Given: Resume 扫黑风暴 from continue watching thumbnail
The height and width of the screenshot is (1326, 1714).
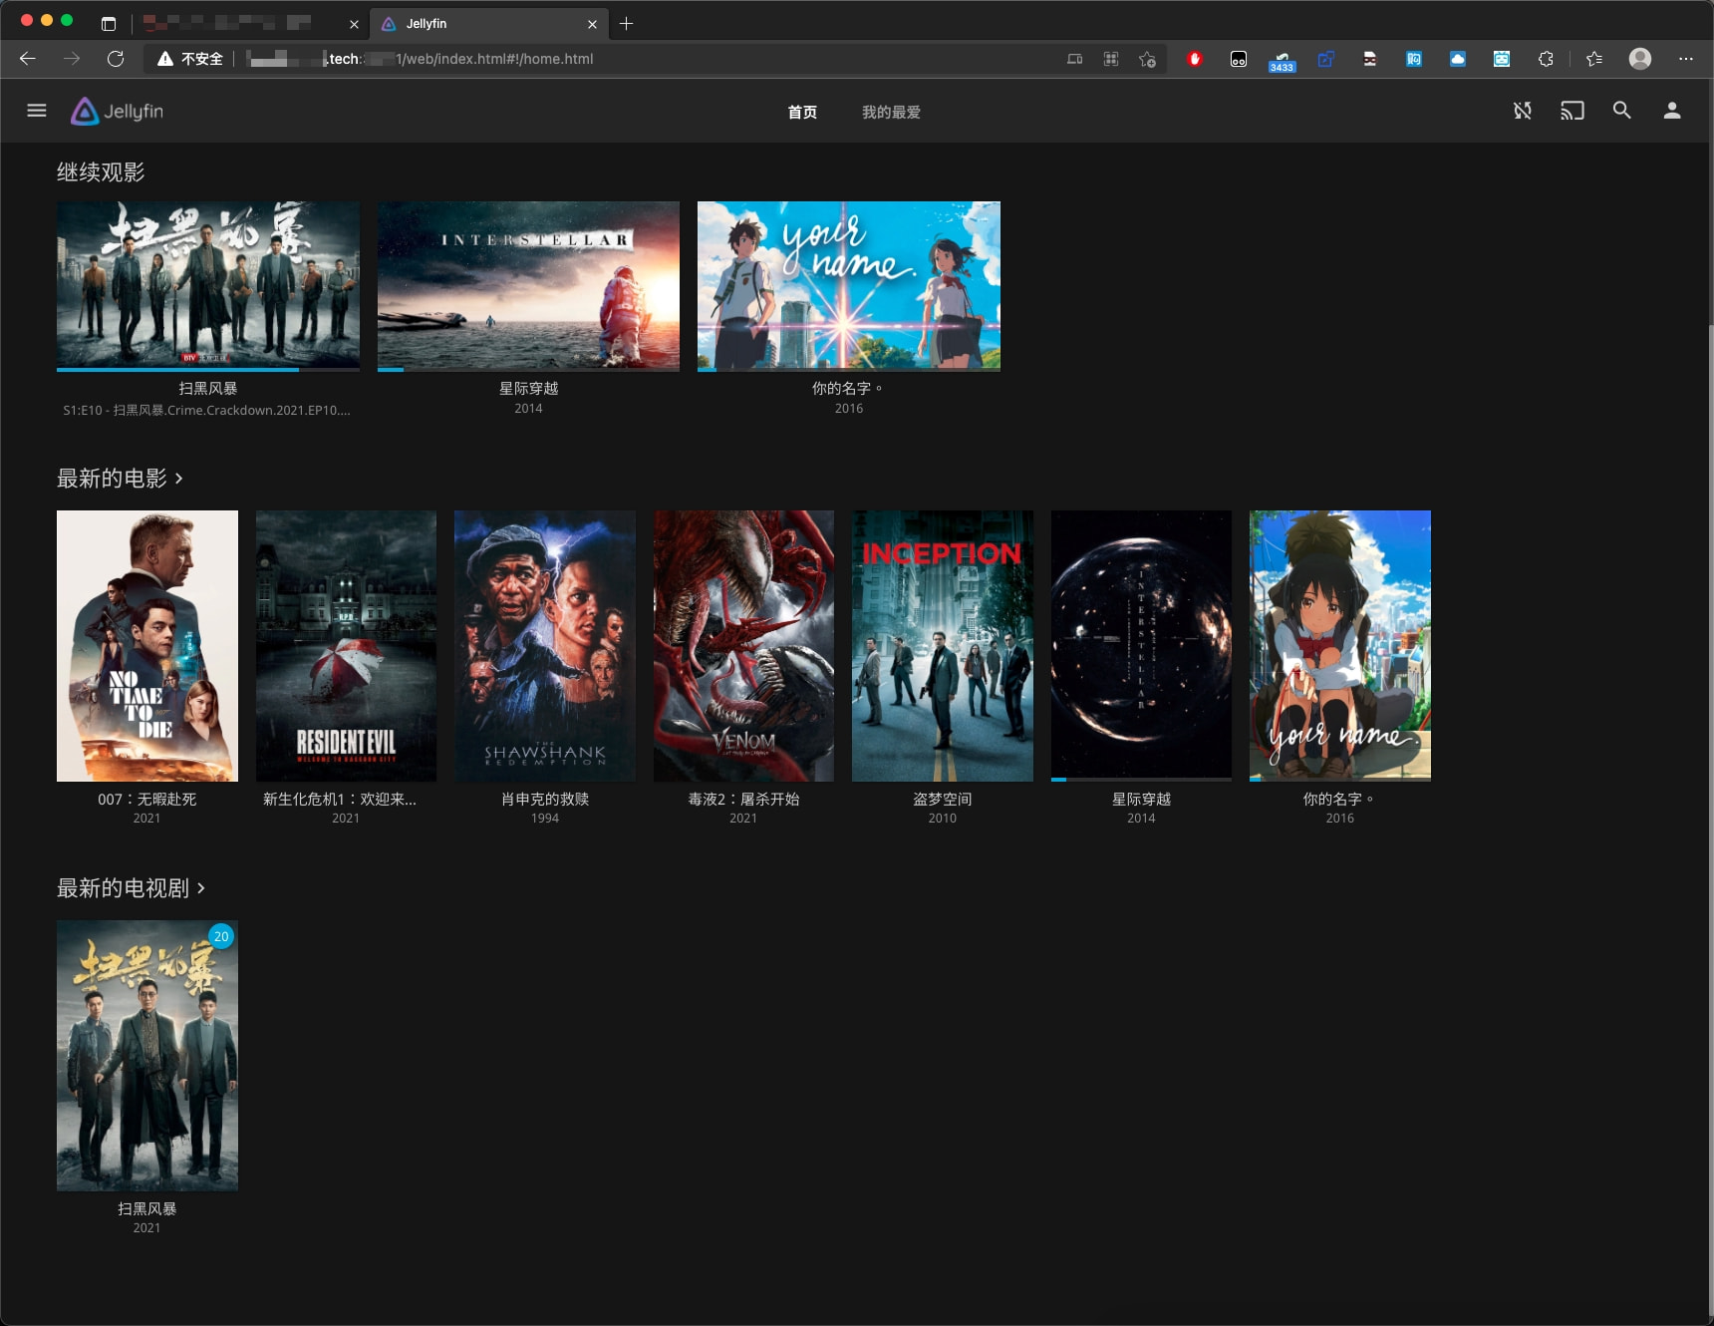Looking at the screenshot, I should pos(208,286).
